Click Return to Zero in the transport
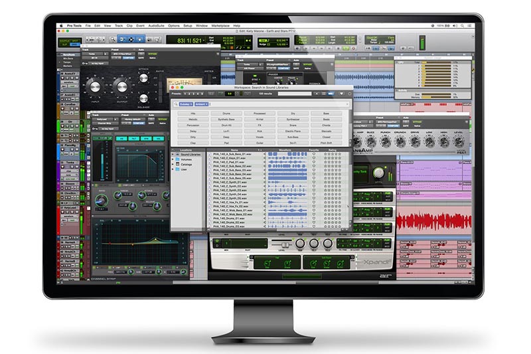The height and width of the screenshot is (354, 531). [306, 48]
